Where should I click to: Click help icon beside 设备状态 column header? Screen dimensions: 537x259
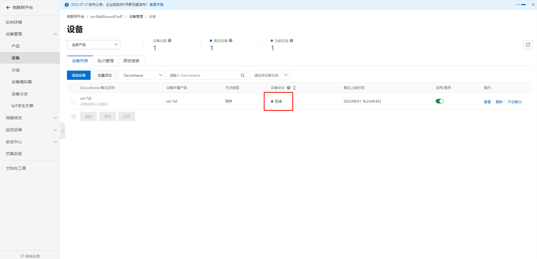coord(289,88)
